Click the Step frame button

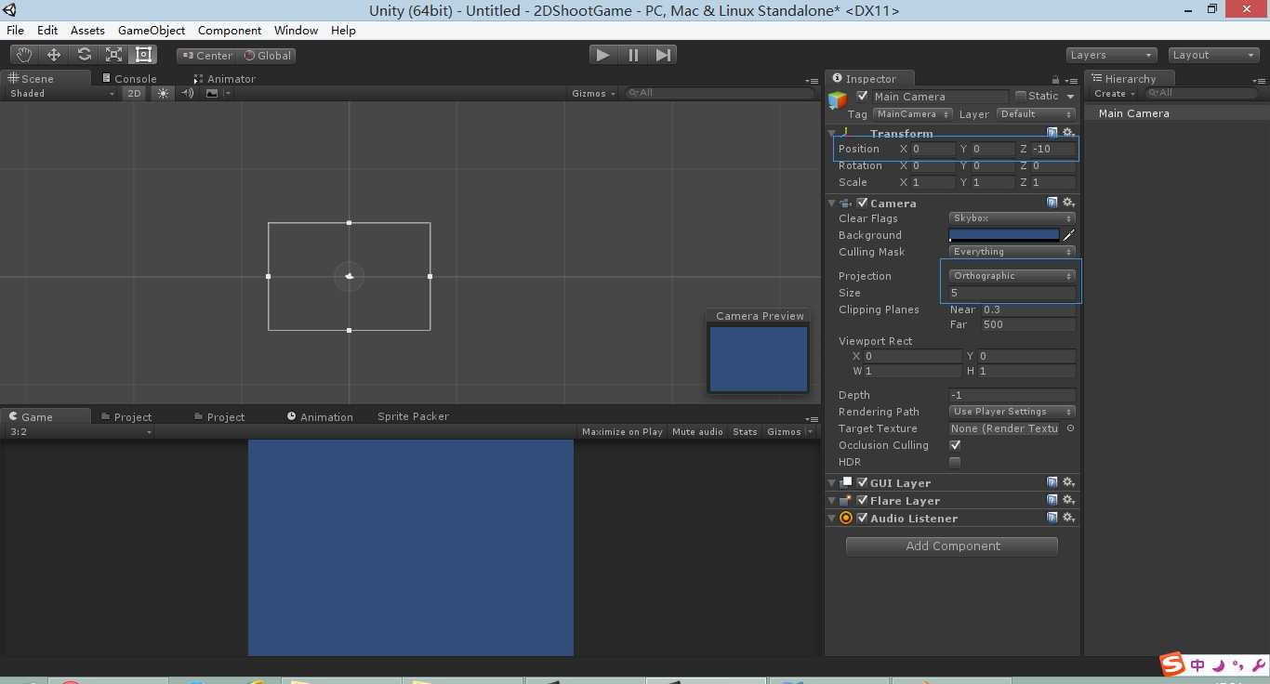663,55
